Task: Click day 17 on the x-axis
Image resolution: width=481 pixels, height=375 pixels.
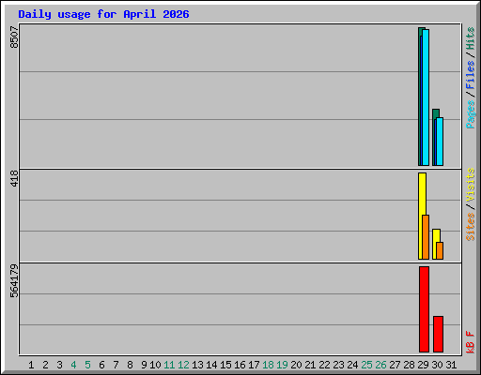Action: point(254,365)
